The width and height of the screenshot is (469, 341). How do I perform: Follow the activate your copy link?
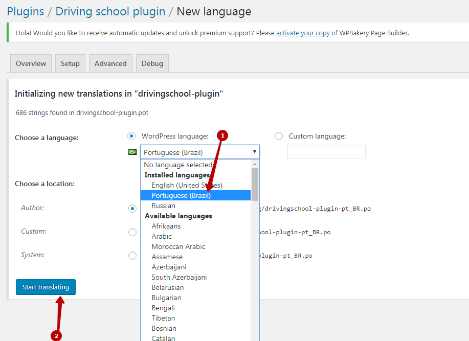click(x=303, y=33)
